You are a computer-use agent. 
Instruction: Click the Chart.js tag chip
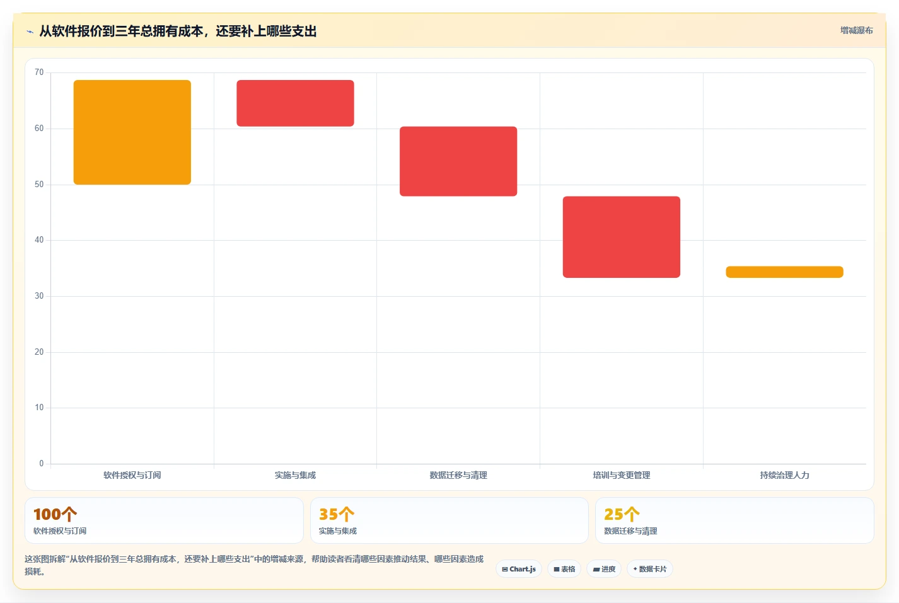519,569
